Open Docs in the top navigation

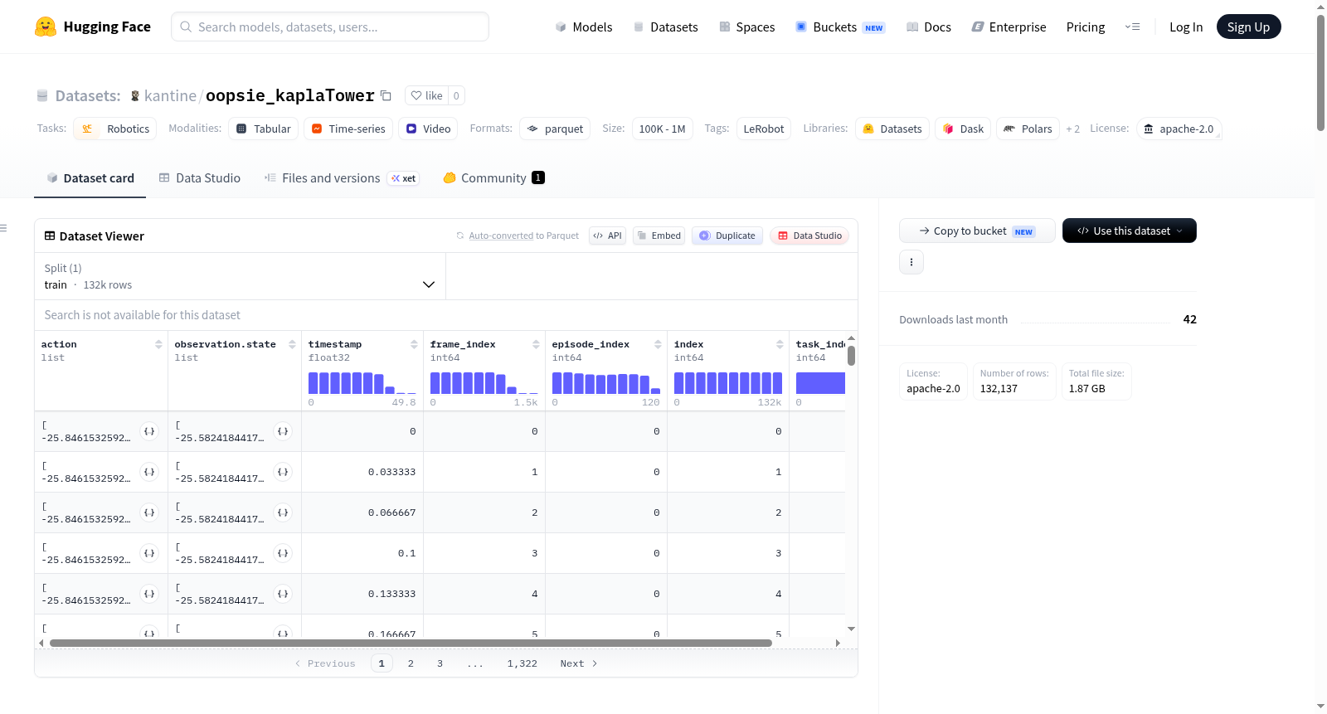tap(929, 27)
